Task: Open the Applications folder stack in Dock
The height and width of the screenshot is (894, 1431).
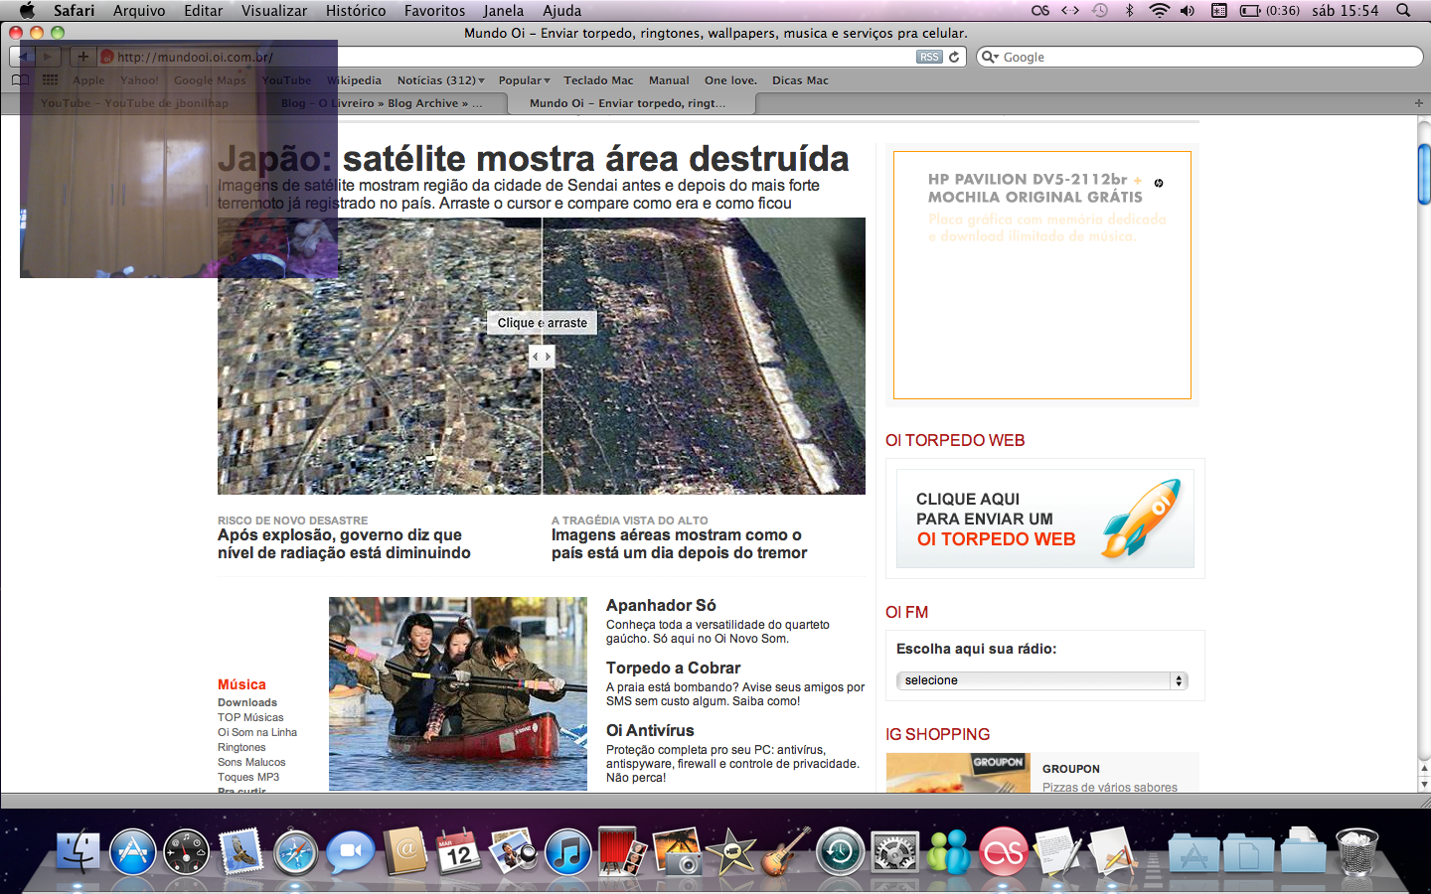Action: tap(1193, 852)
